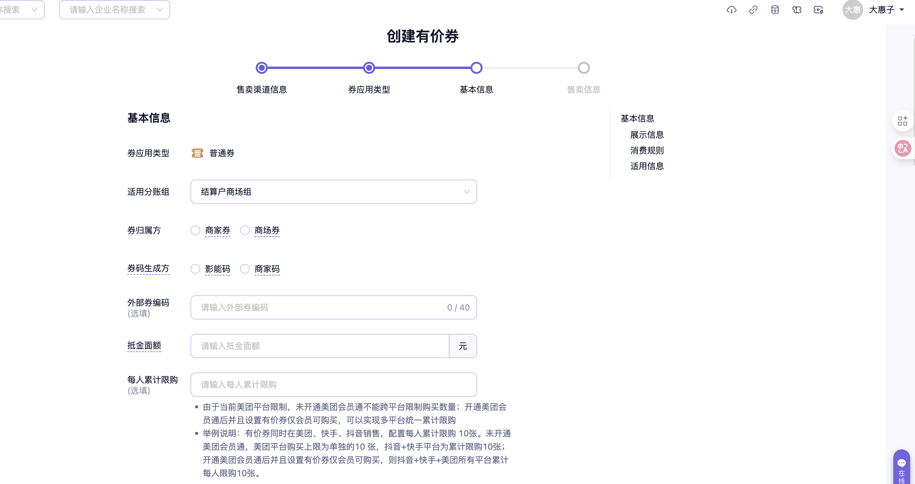Viewport: 915px width, 484px height.
Task: Open the enterprise name search dropdown
Action: pos(114,10)
